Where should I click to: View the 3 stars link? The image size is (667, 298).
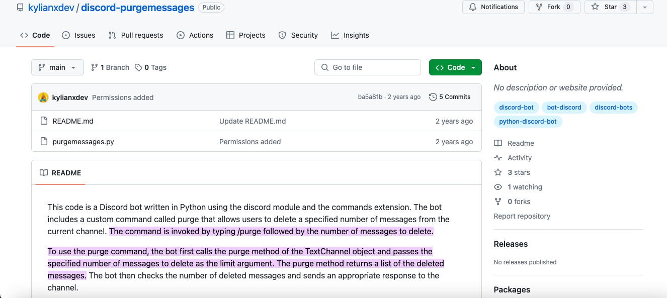(512, 172)
